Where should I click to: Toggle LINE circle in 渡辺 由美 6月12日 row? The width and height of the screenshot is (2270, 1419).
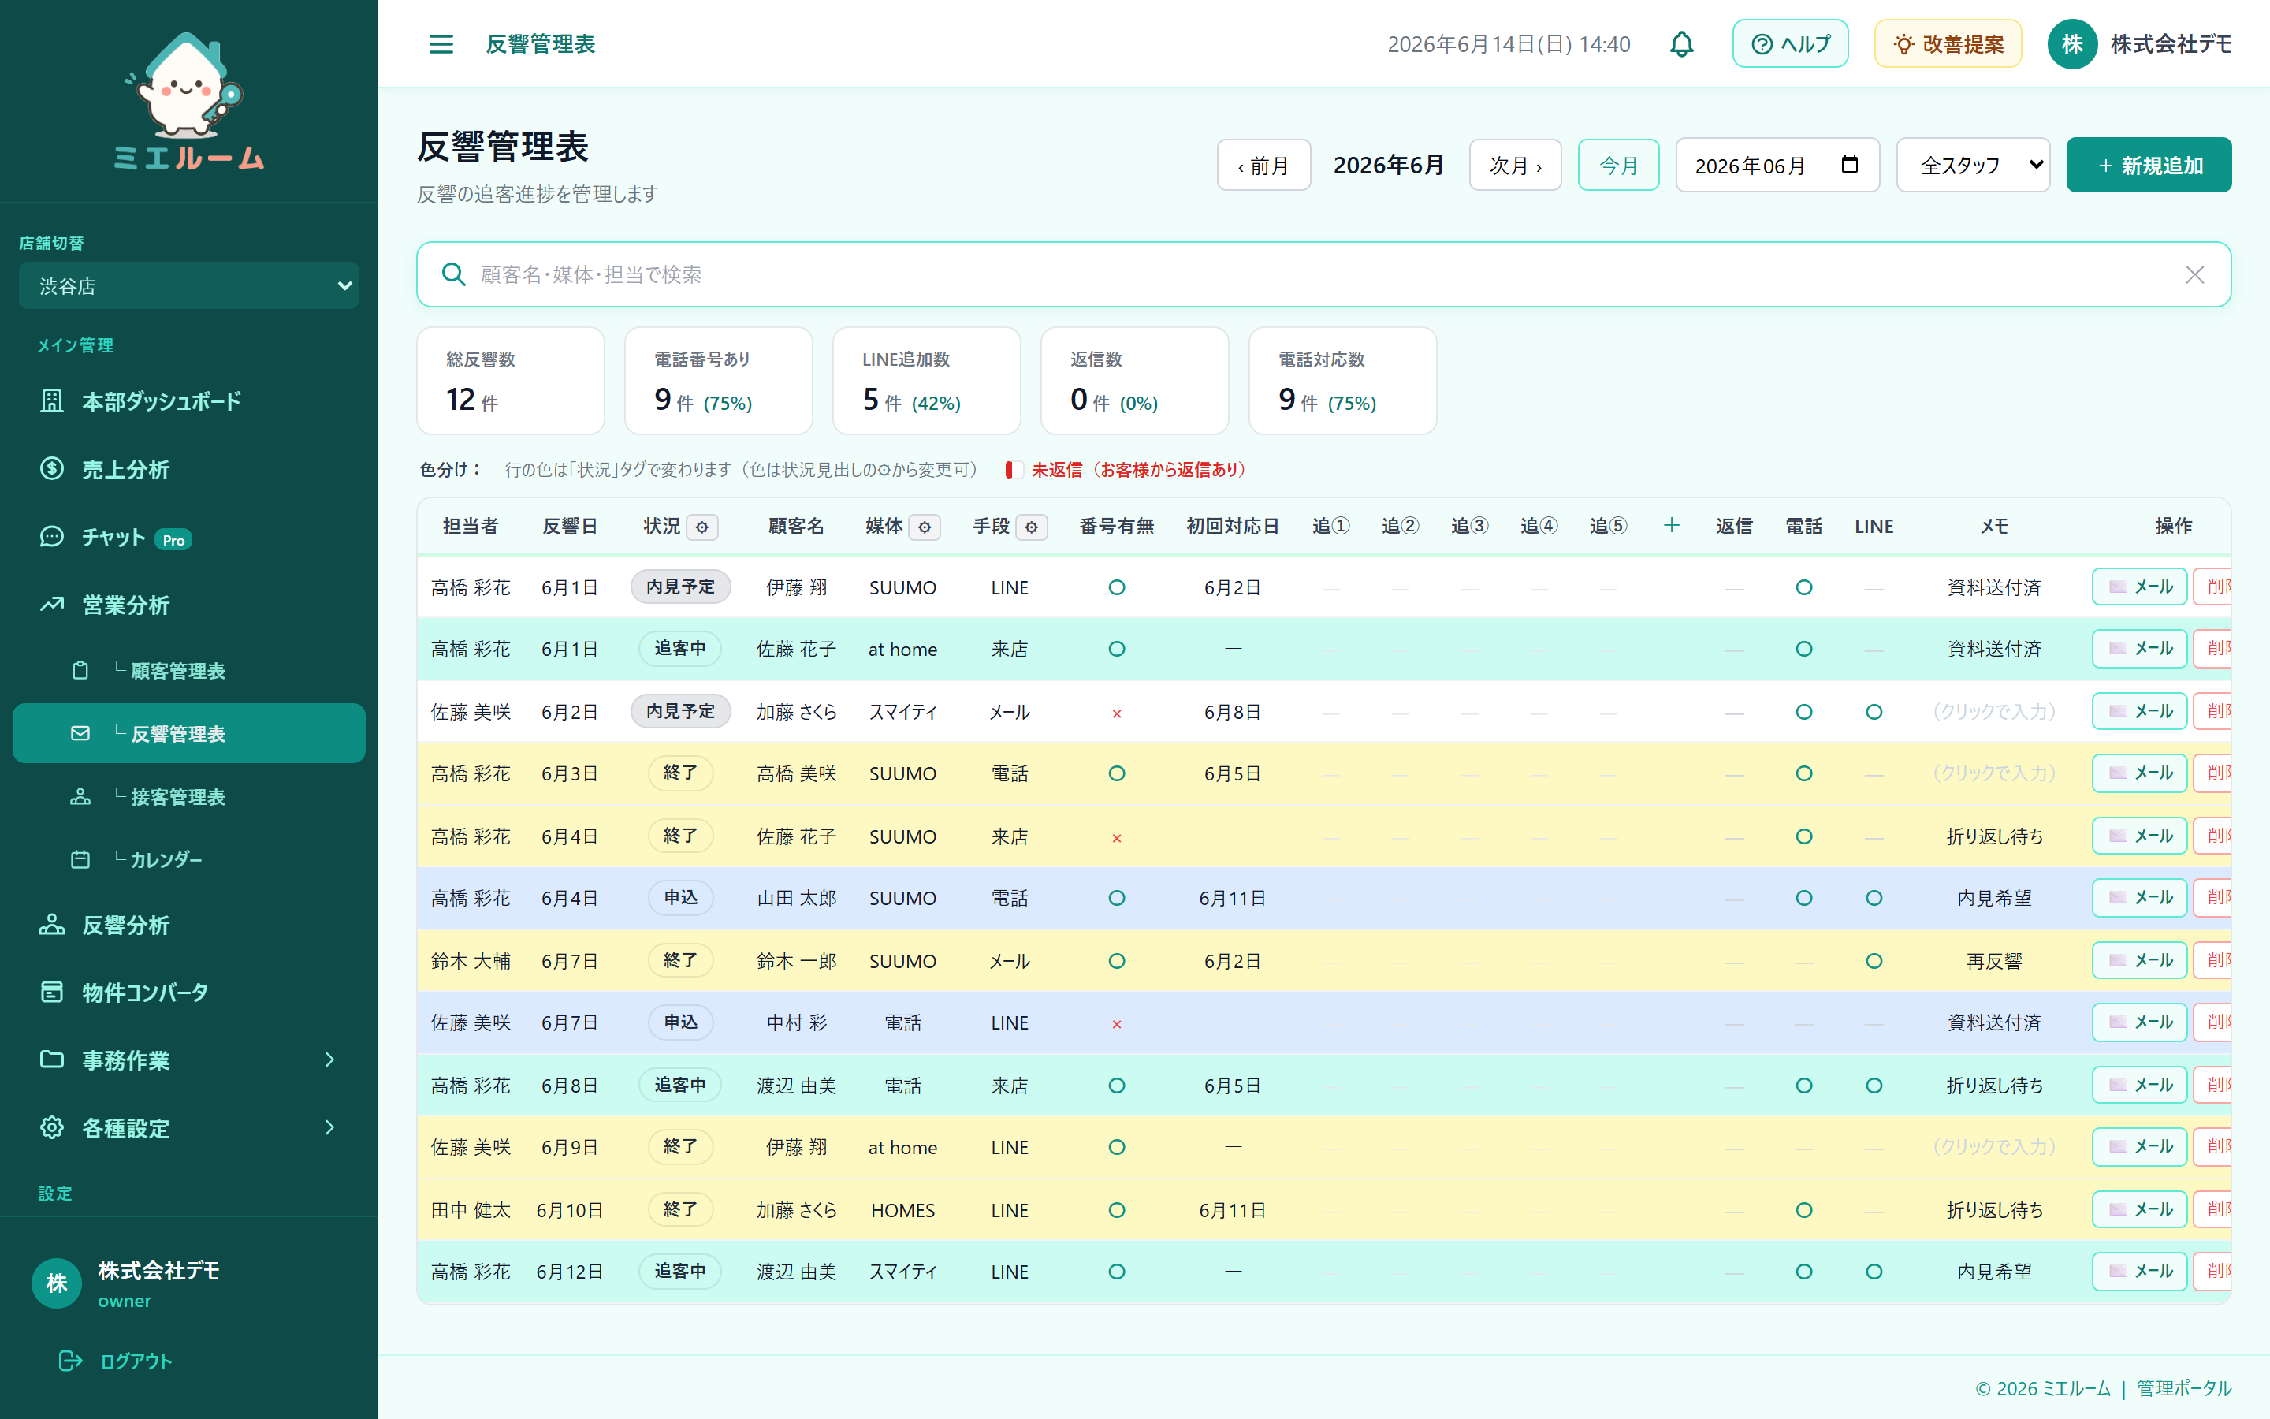click(1874, 1272)
